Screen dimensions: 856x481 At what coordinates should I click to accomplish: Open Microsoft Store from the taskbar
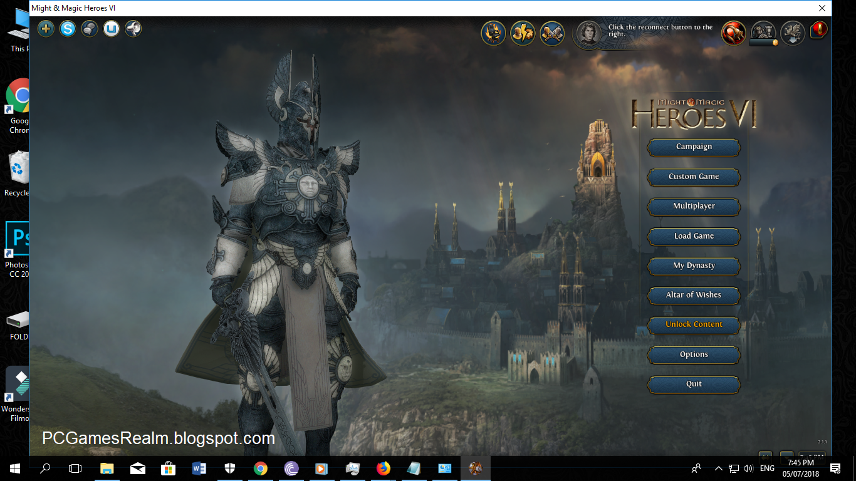[169, 468]
